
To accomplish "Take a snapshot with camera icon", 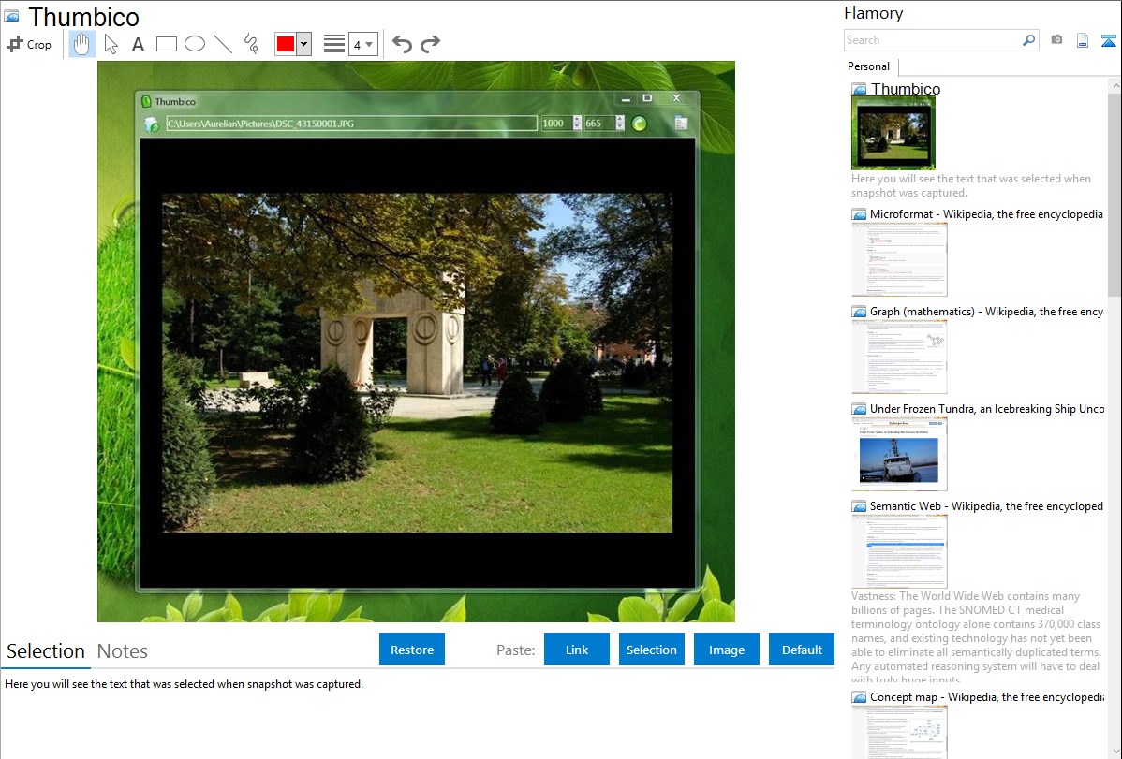I will point(1056,40).
